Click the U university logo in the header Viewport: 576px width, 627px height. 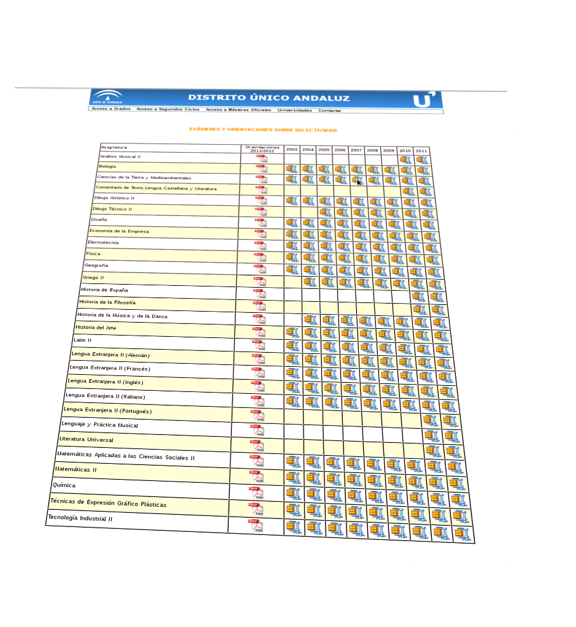click(x=423, y=99)
